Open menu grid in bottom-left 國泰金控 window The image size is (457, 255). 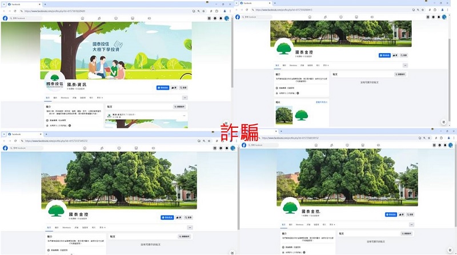pos(215,148)
